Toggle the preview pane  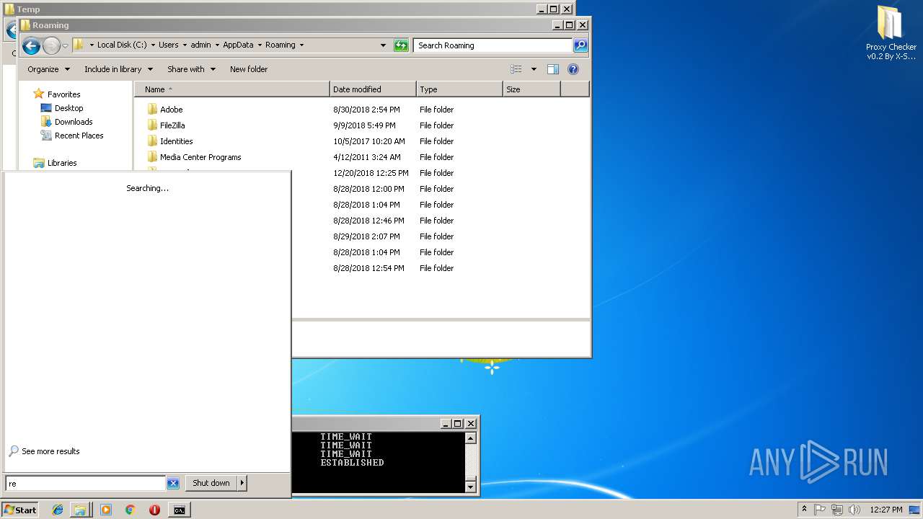point(553,69)
